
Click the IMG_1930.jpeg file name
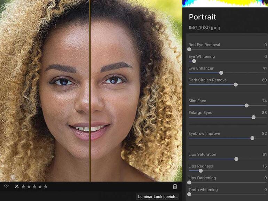(x=204, y=28)
